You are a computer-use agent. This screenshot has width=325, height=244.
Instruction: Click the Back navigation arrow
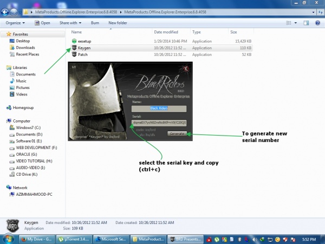click(5, 12)
